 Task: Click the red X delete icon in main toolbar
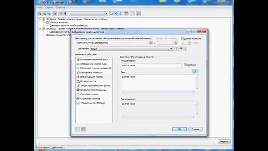(x=61, y=13)
